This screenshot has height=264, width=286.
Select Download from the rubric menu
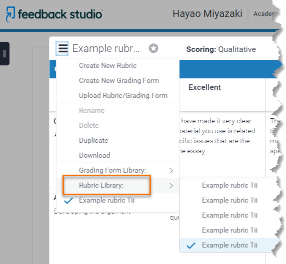pyautogui.click(x=117, y=155)
